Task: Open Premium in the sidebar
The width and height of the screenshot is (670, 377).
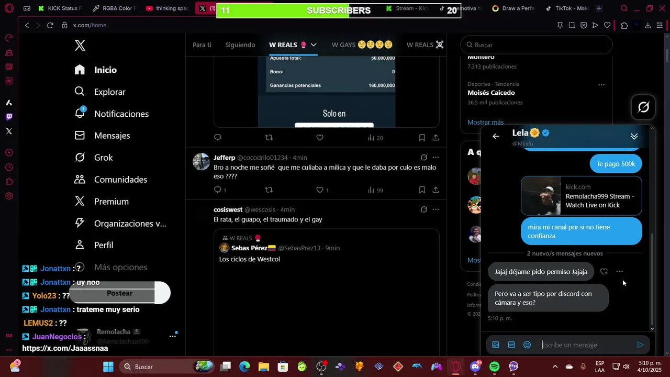Action: point(102,202)
